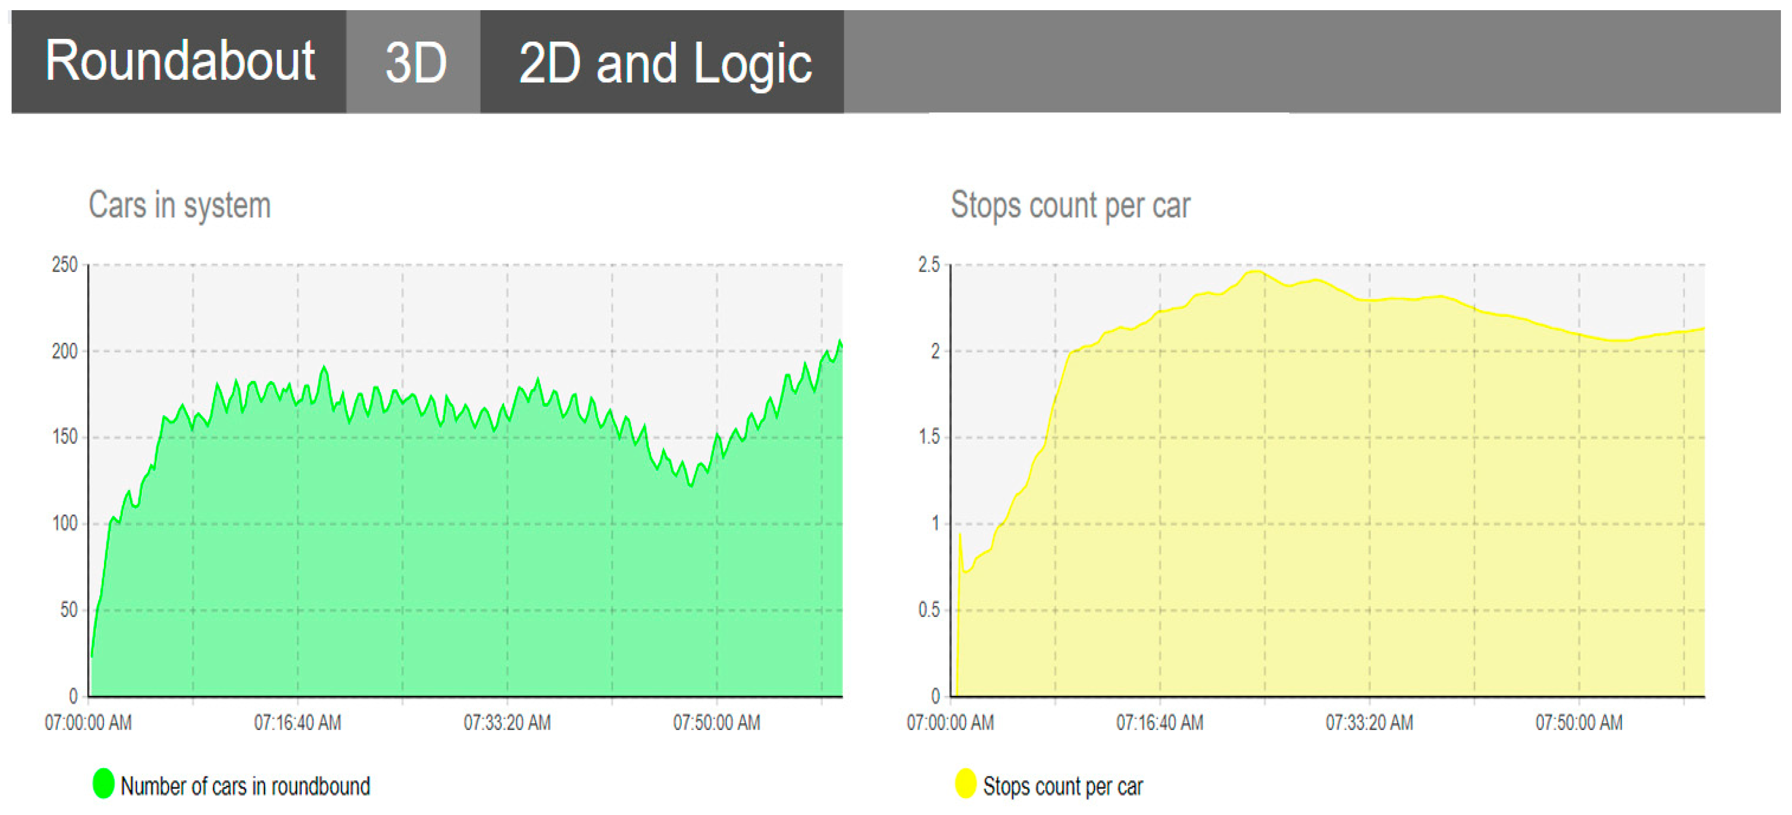The height and width of the screenshot is (815, 1792).
Task: Click 07:33:20 AM label under Cars in system chart
Action: tap(507, 723)
